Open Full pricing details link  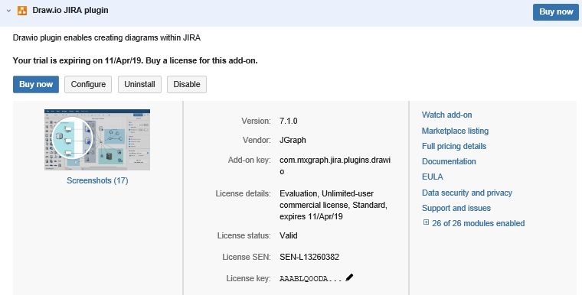(x=454, y=146)
